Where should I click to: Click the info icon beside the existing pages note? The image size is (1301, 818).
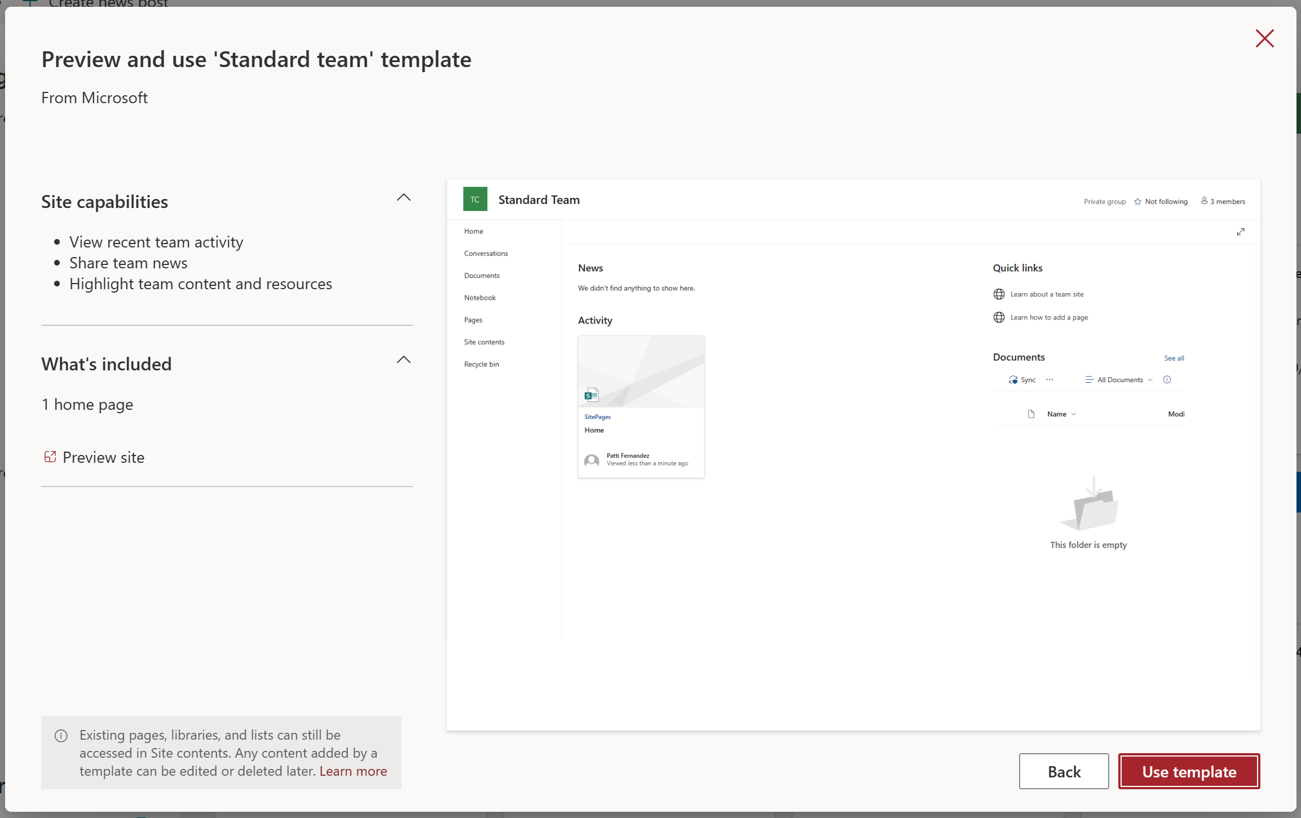click(61, 736)
